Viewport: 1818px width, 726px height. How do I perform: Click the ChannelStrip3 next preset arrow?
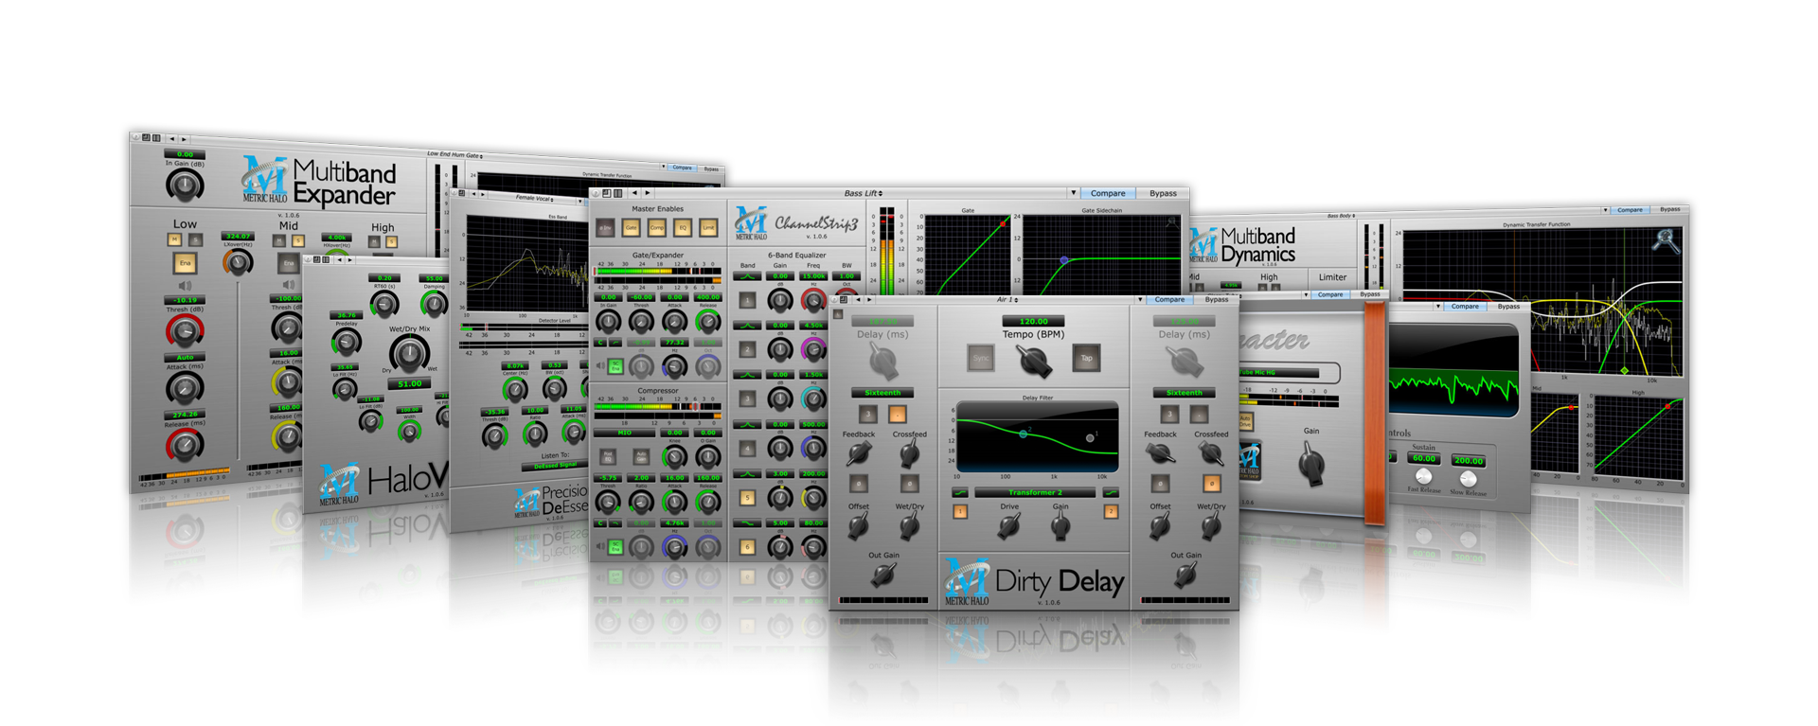coord(648,193)
